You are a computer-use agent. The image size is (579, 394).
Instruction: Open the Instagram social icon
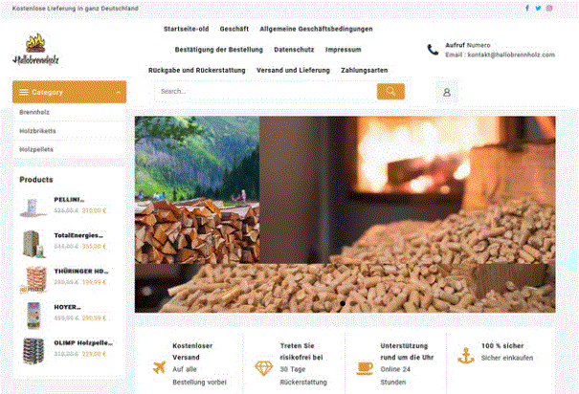549,8
